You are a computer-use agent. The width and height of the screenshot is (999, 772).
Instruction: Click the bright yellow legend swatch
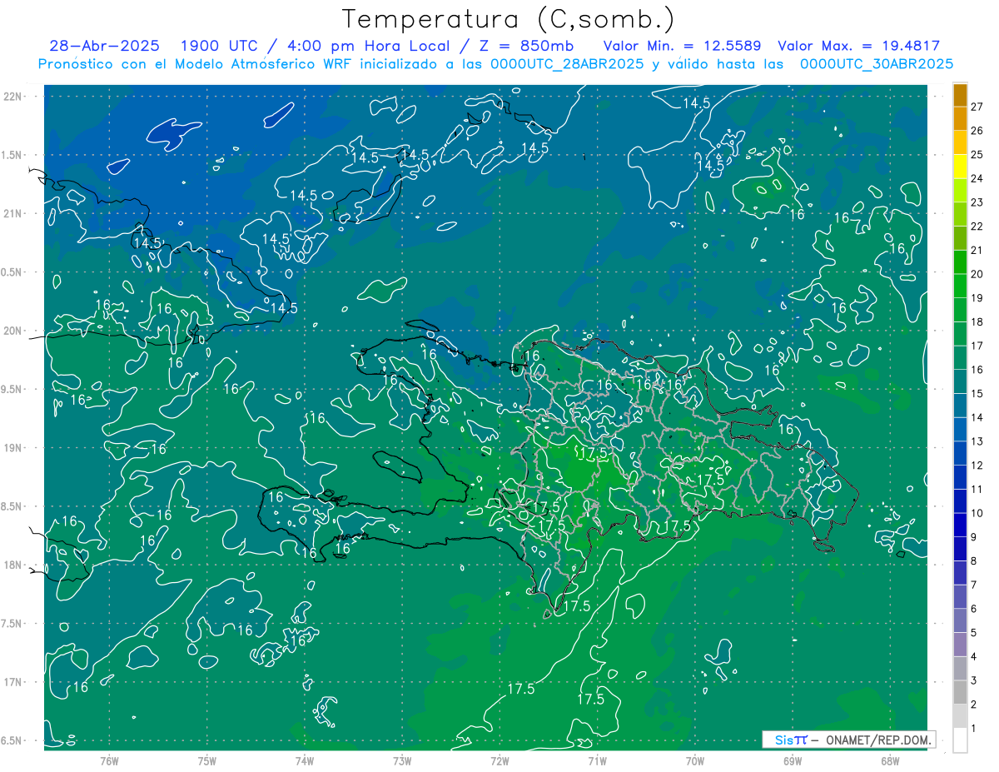pos(960,167)
